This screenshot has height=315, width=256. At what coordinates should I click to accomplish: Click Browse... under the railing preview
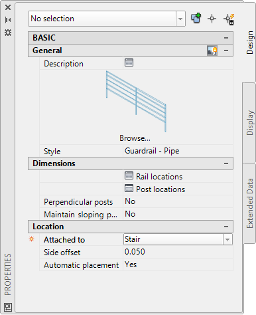coord(135,138)
